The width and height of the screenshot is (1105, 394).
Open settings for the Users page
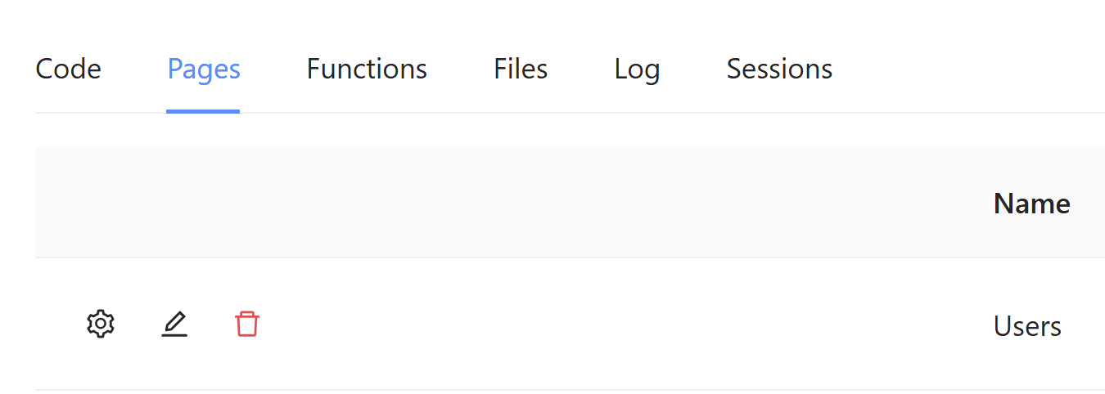[x=101, y=325]
